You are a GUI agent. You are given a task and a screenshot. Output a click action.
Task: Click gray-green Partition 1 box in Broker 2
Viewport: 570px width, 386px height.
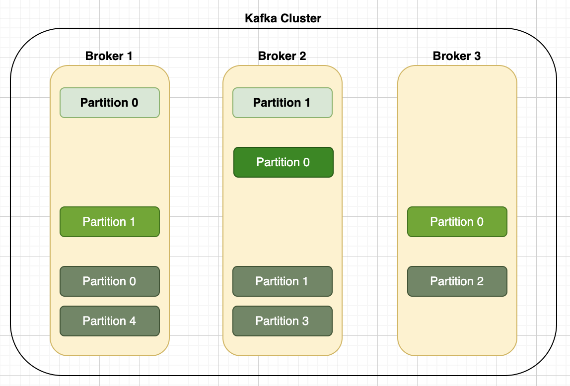[283, 281]
